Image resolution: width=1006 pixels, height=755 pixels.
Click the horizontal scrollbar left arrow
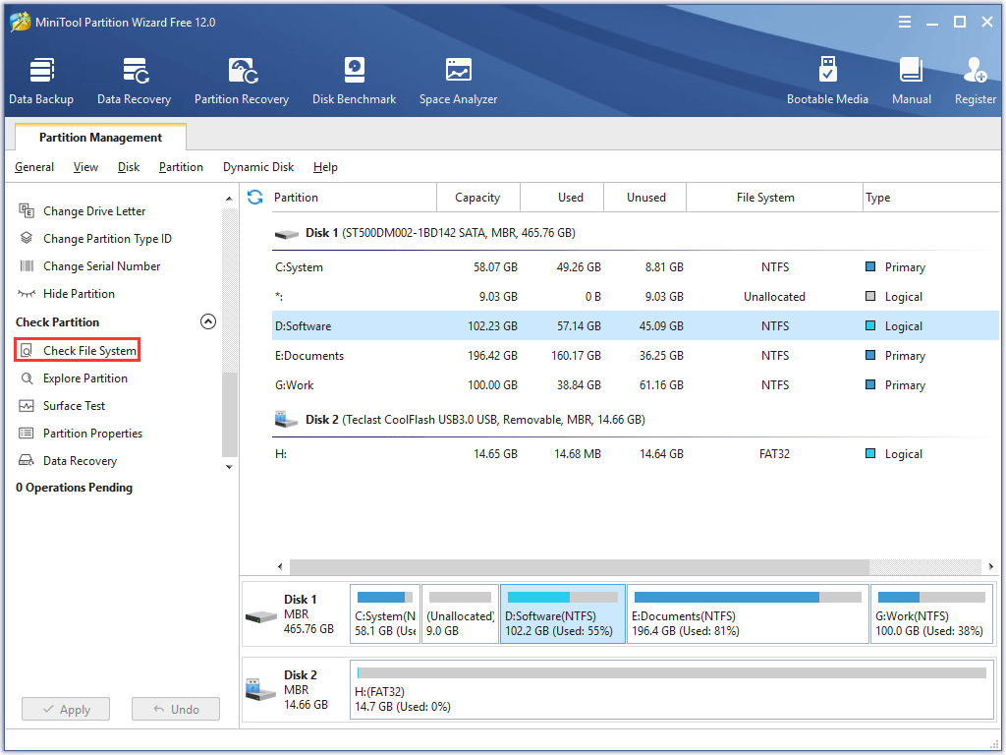point(280,566)
